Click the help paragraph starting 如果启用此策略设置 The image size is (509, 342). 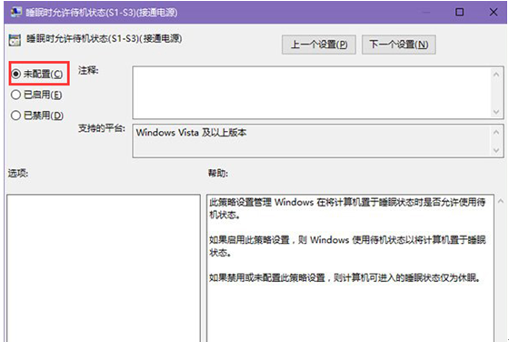(347, 246)
